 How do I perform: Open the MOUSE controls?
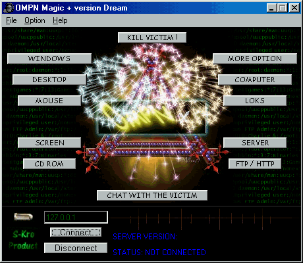[49, 101]
